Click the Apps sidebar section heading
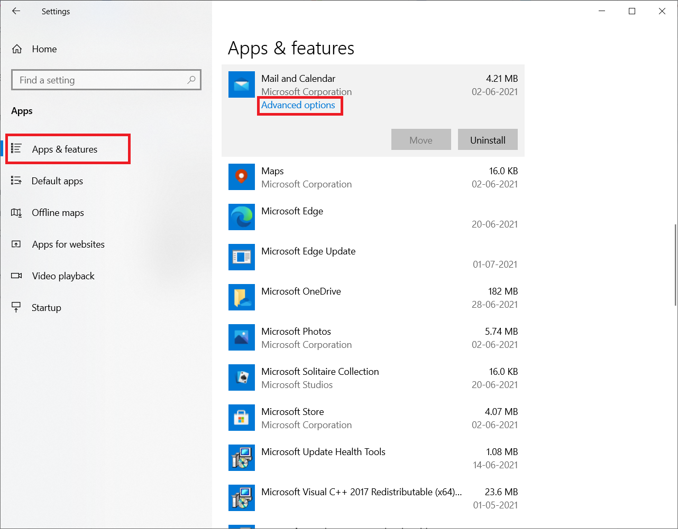 pyautogui.click(x=22, y=111)
